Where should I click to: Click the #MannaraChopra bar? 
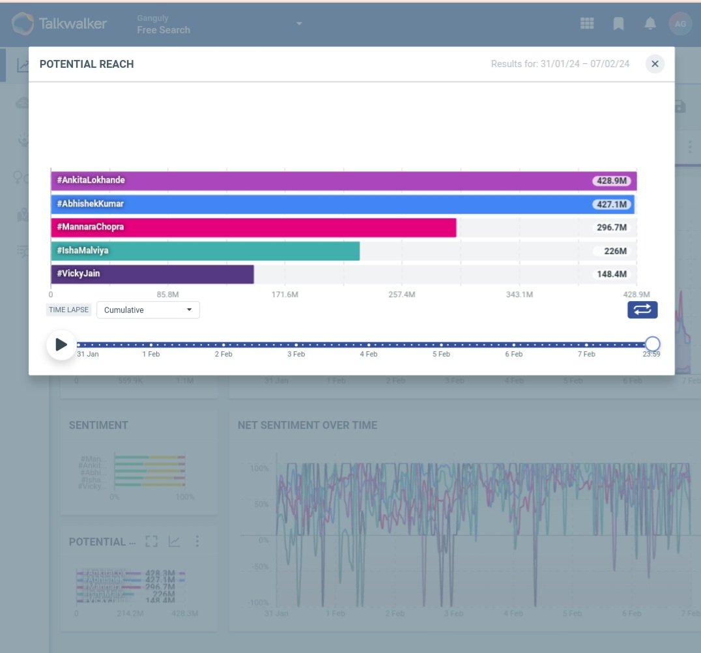(253, 227)
